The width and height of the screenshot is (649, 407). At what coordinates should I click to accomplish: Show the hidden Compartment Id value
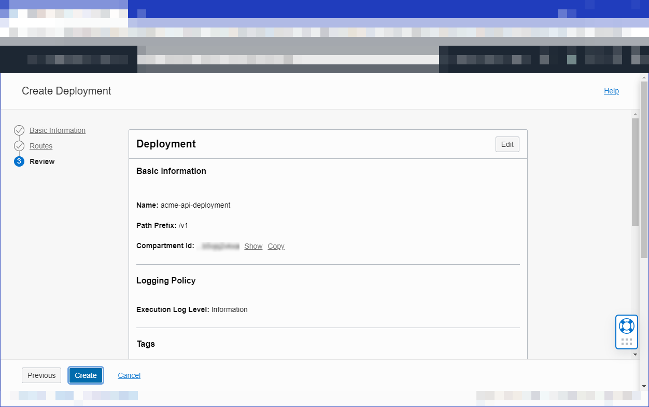pos(253,246)
